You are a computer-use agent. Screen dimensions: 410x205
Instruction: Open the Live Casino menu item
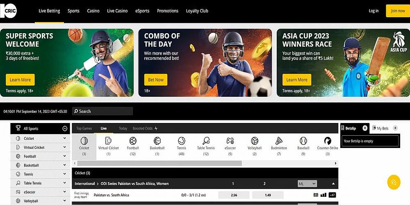click(117, 11)
